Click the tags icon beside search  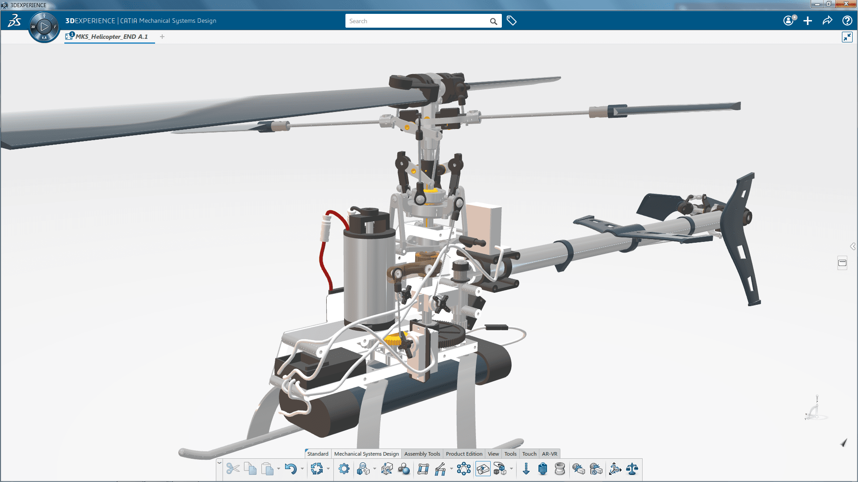click(512, 21)
